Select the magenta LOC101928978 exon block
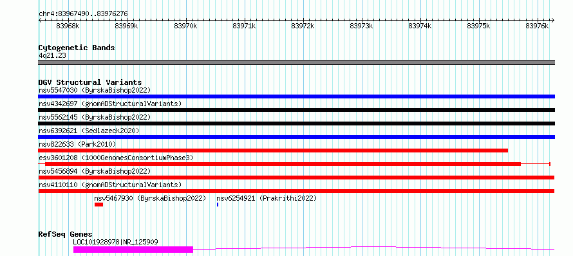 coord(133,250)
